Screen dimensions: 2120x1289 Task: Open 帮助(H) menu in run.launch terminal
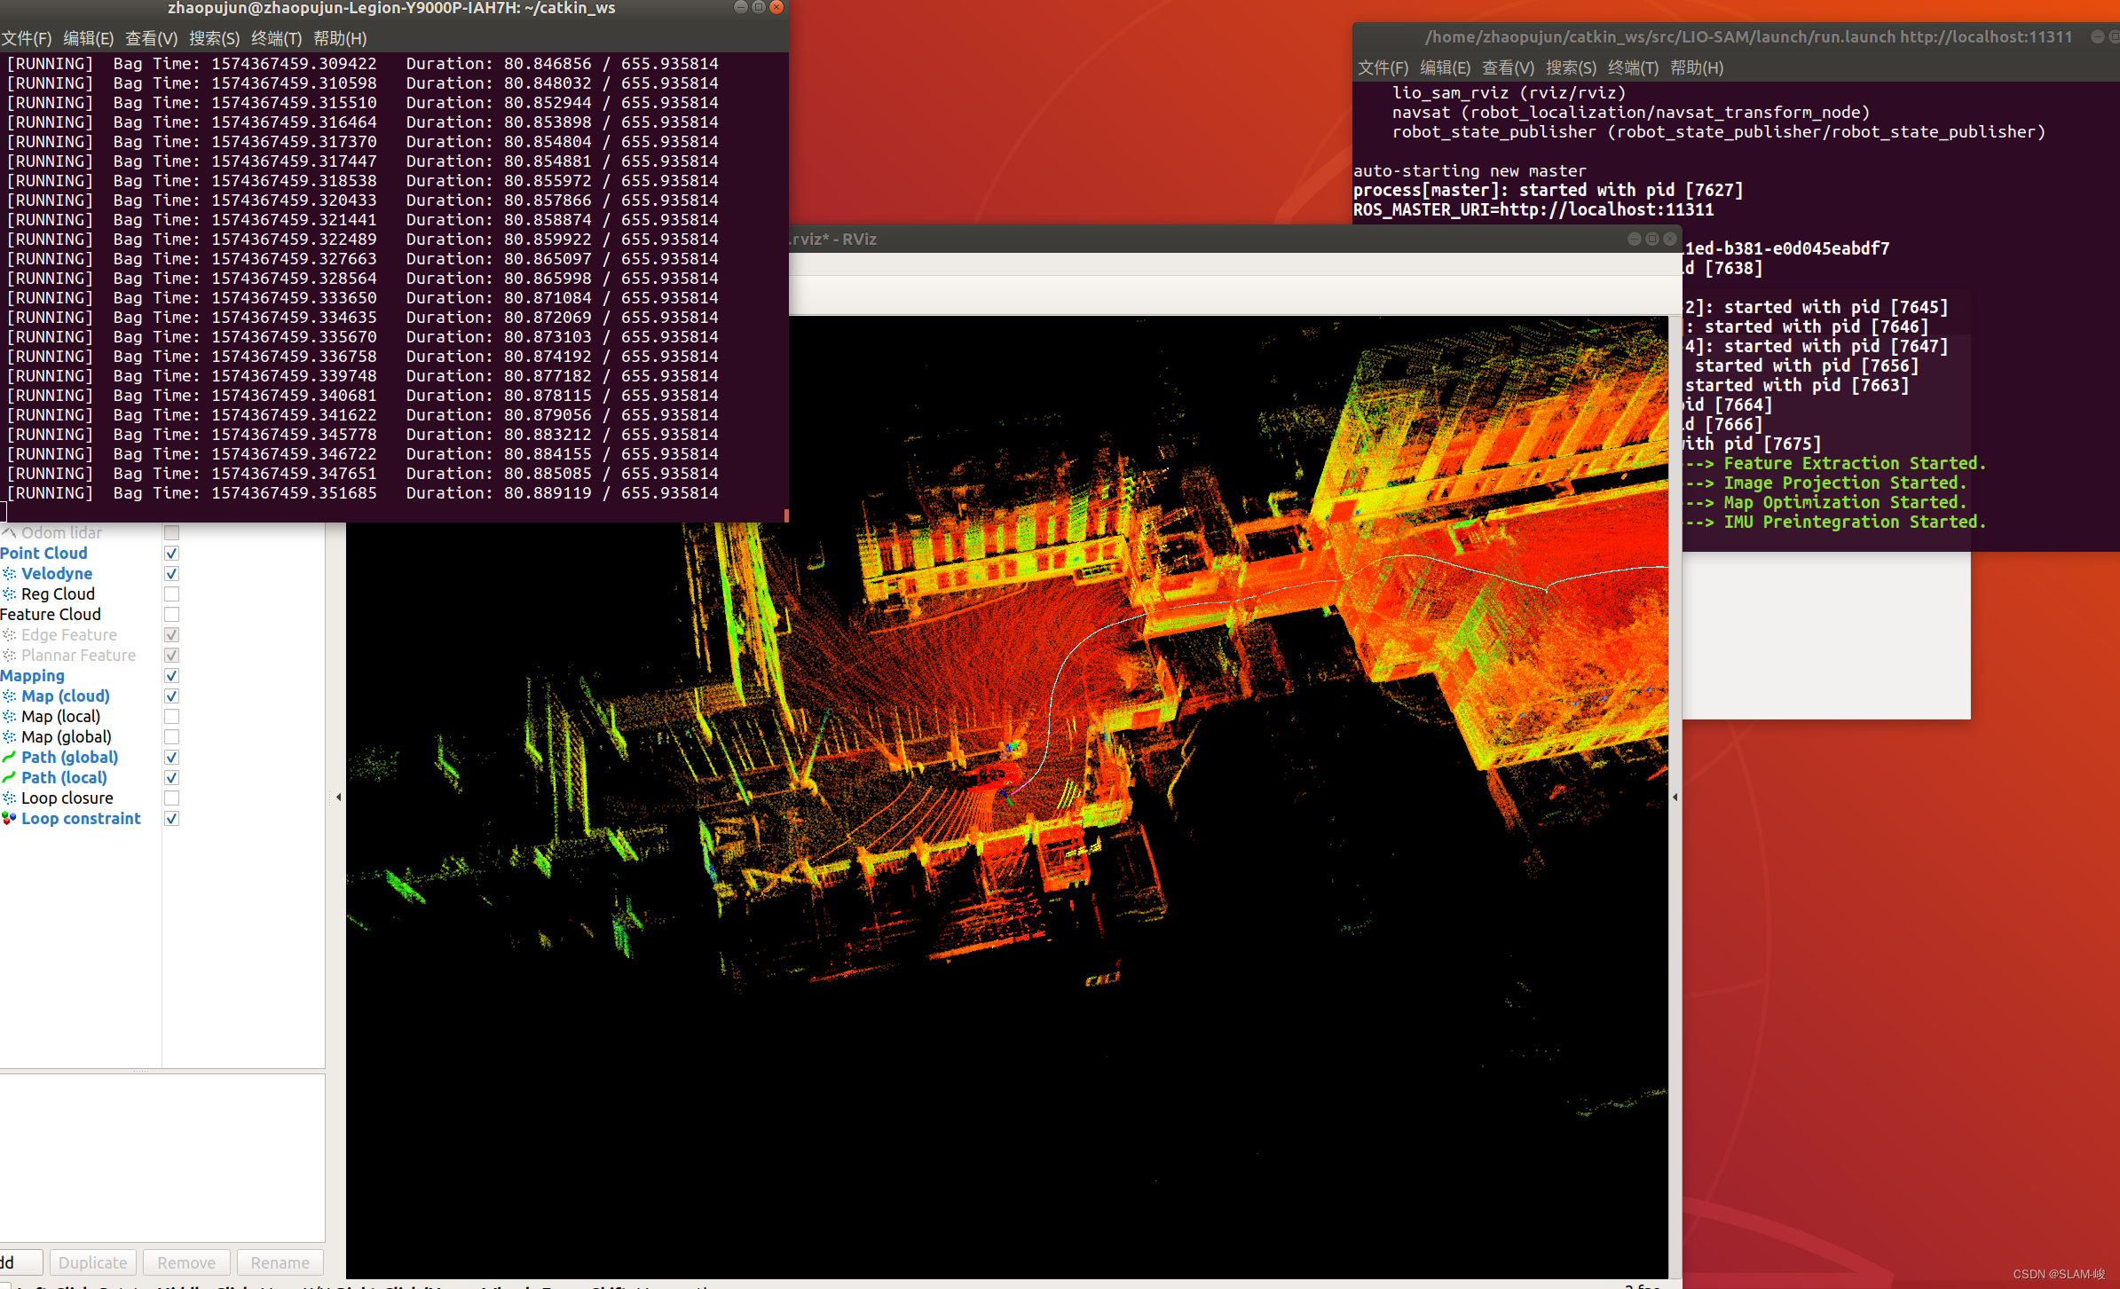coord(1697,67)
